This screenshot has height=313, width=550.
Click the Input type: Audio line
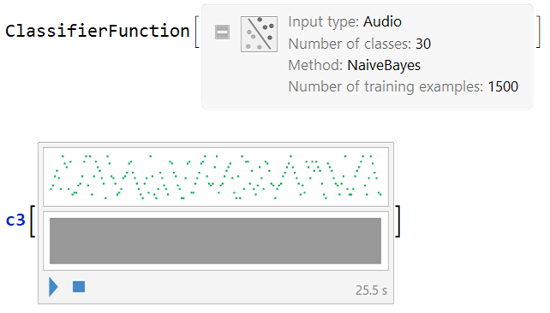[x=344, y=21]
